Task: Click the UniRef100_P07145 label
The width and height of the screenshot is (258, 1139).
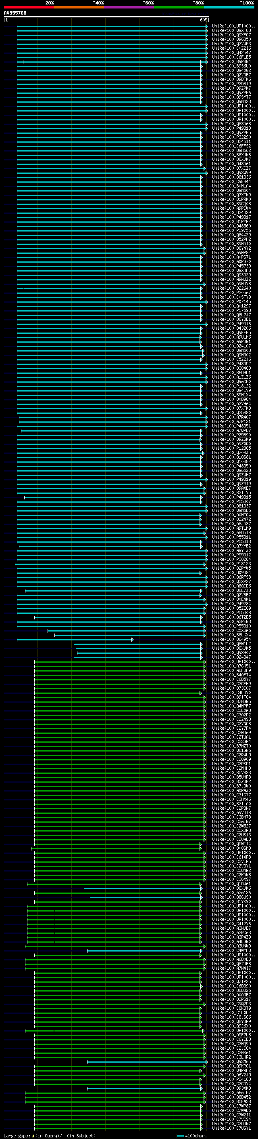Action: click(231, 301)
